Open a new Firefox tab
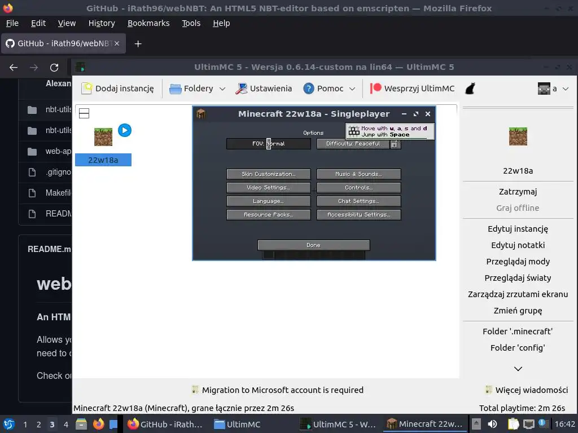Viewport: 578px width, 433px height. pos(138,44)
